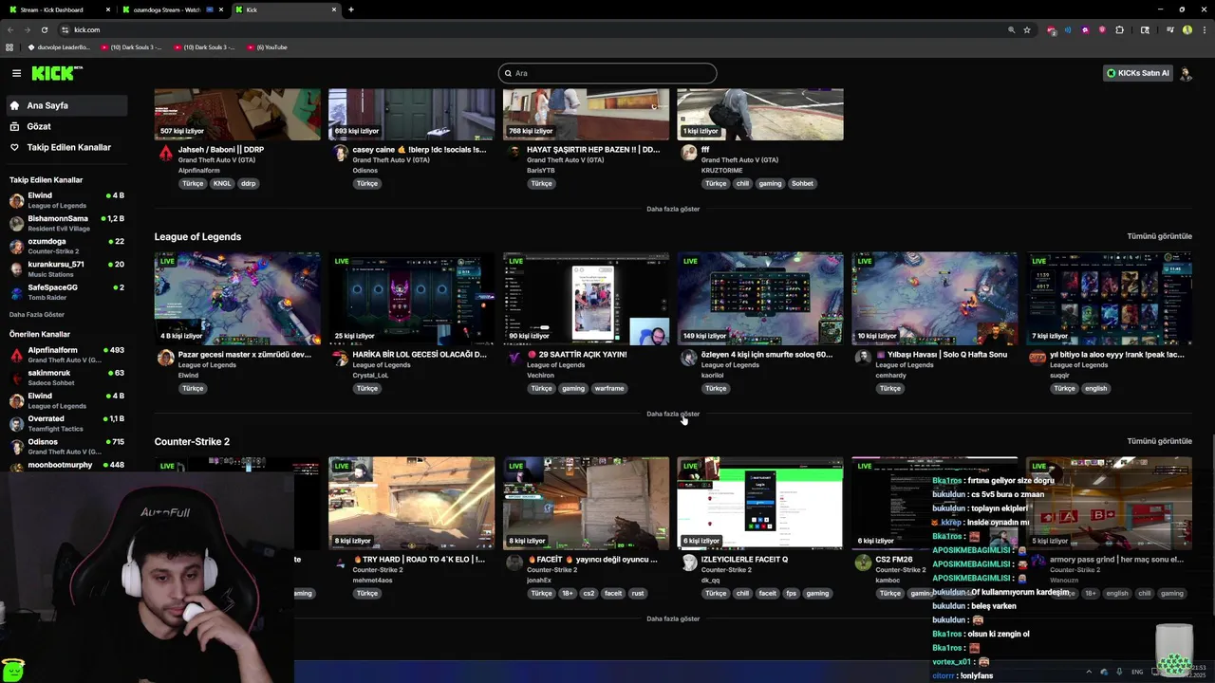
Task: Click Alpnfinalform avatar under Jahseh stream
Action: [165, 153]
